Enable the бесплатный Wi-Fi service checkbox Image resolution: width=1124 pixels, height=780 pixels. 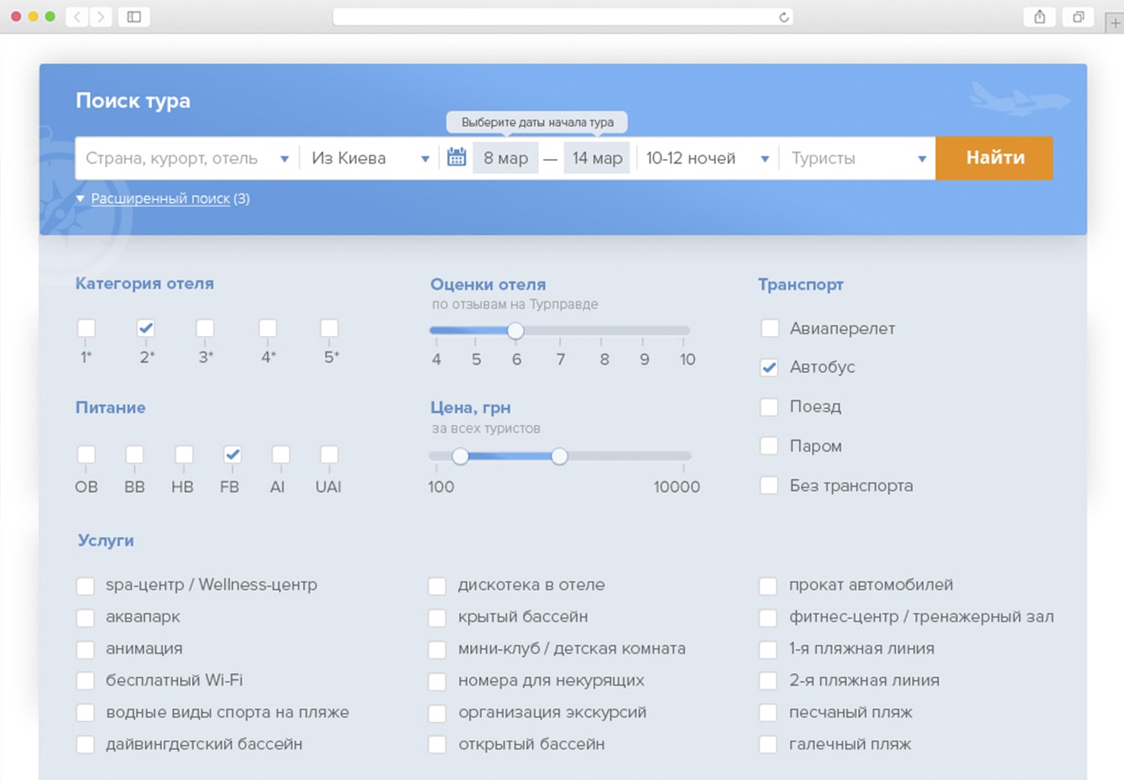click(85, 680)
